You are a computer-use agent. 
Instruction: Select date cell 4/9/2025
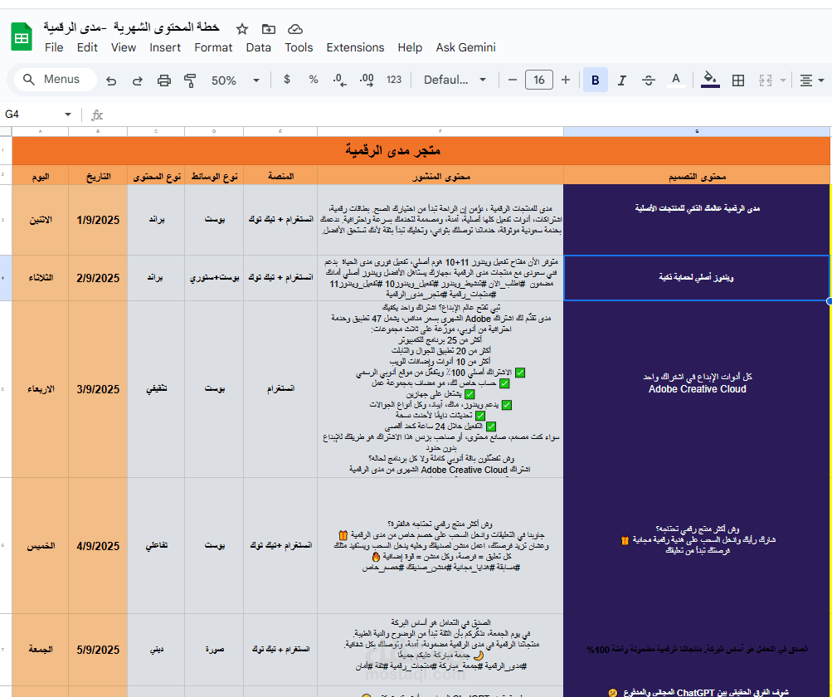pyautogui.click(x=98, y=545)
